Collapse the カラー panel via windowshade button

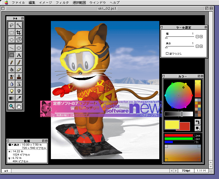pos(202,76)
